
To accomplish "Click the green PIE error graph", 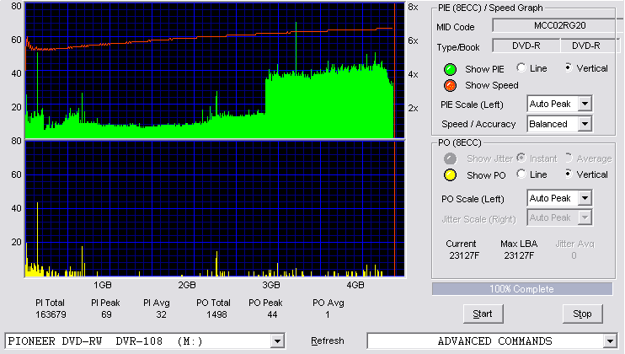I will [215, 71].
